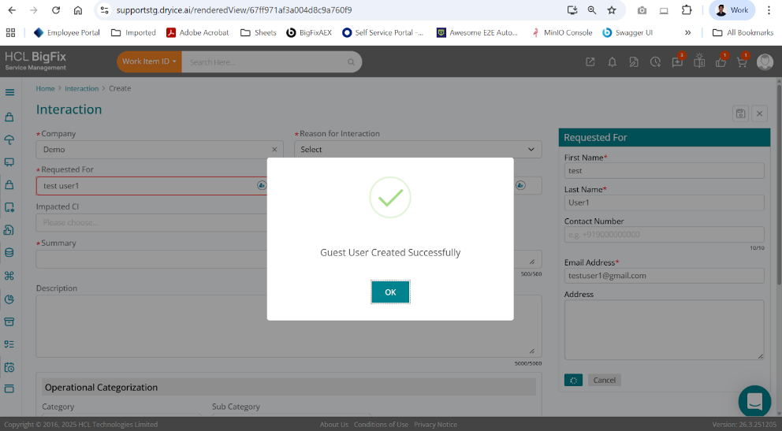The image size is (782, 431).
Task: Open the Work Item ID dropdown
Action: [149, 61]
